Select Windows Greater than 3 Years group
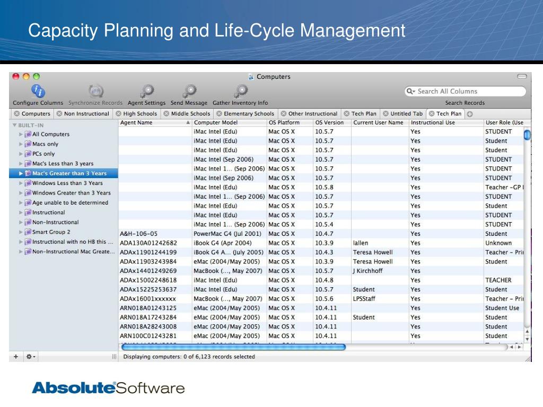This screenshot has width=543, height=407. pyautogui.click(x=64, y=193)
